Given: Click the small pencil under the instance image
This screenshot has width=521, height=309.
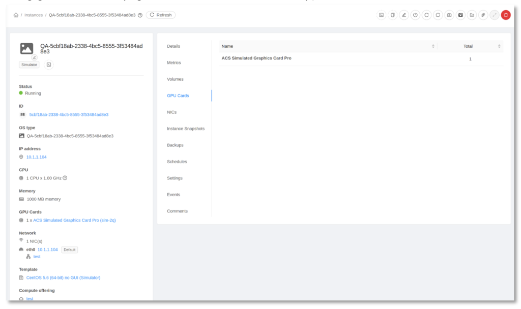Looking at the screenshot, I should pos(34,57).
